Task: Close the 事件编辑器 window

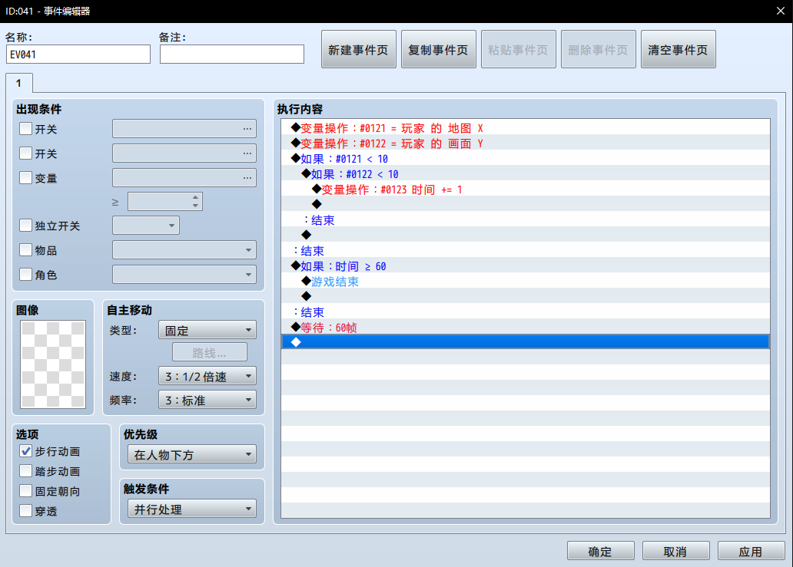Action: pos(781,11)
